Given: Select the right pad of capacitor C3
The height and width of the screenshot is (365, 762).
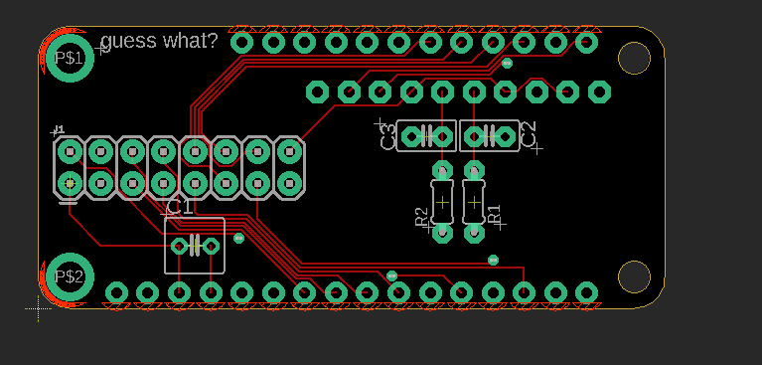Looking at the screenshot, I should tap(442, 136).
